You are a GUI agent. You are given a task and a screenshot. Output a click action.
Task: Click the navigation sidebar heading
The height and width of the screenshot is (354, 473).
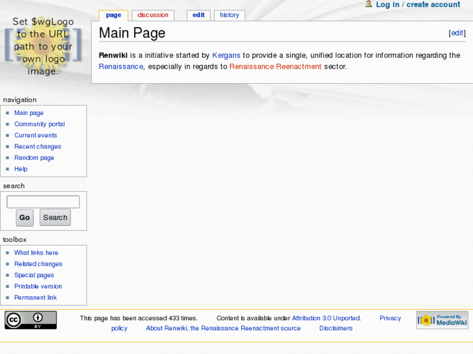[x=20, y=100]
